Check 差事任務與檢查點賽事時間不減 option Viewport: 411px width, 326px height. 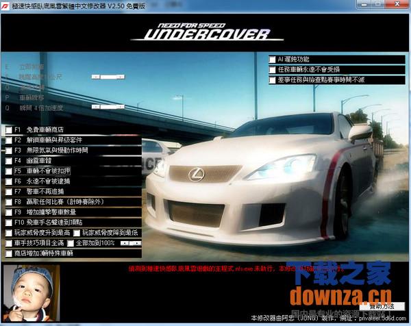coord(273,80)
